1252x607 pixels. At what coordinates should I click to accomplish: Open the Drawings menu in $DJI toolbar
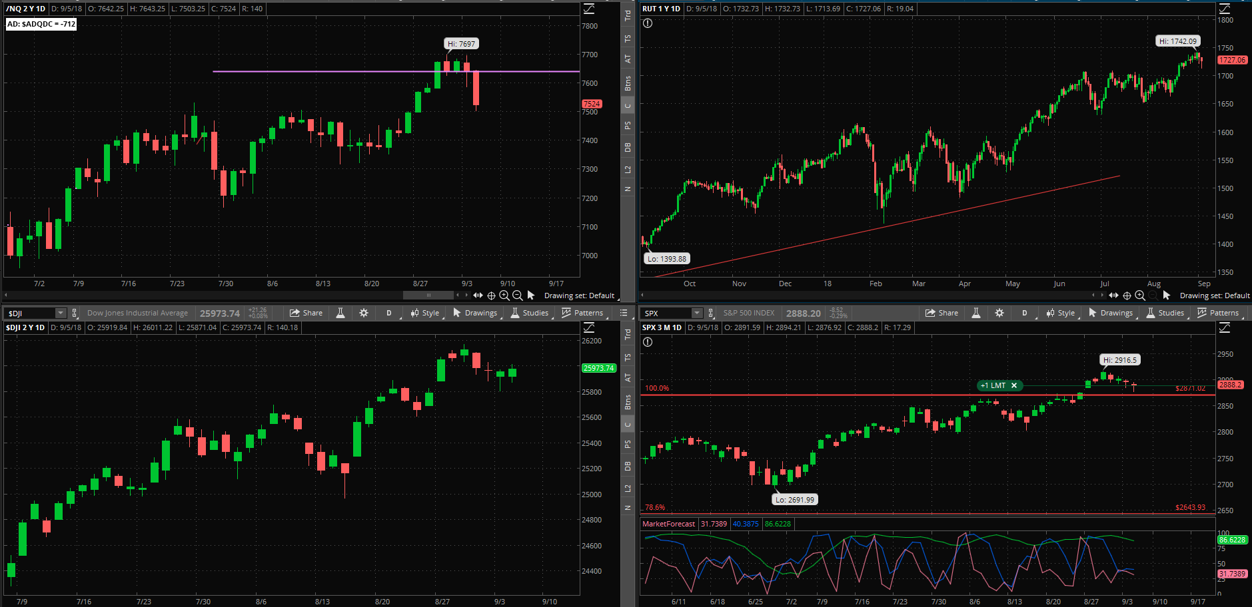pos(475,313)
